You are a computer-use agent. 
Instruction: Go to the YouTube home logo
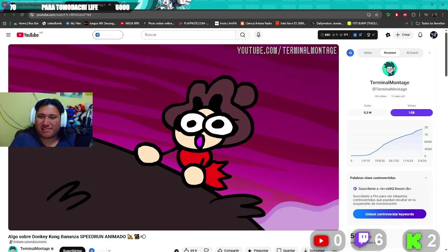click(28, 35)
